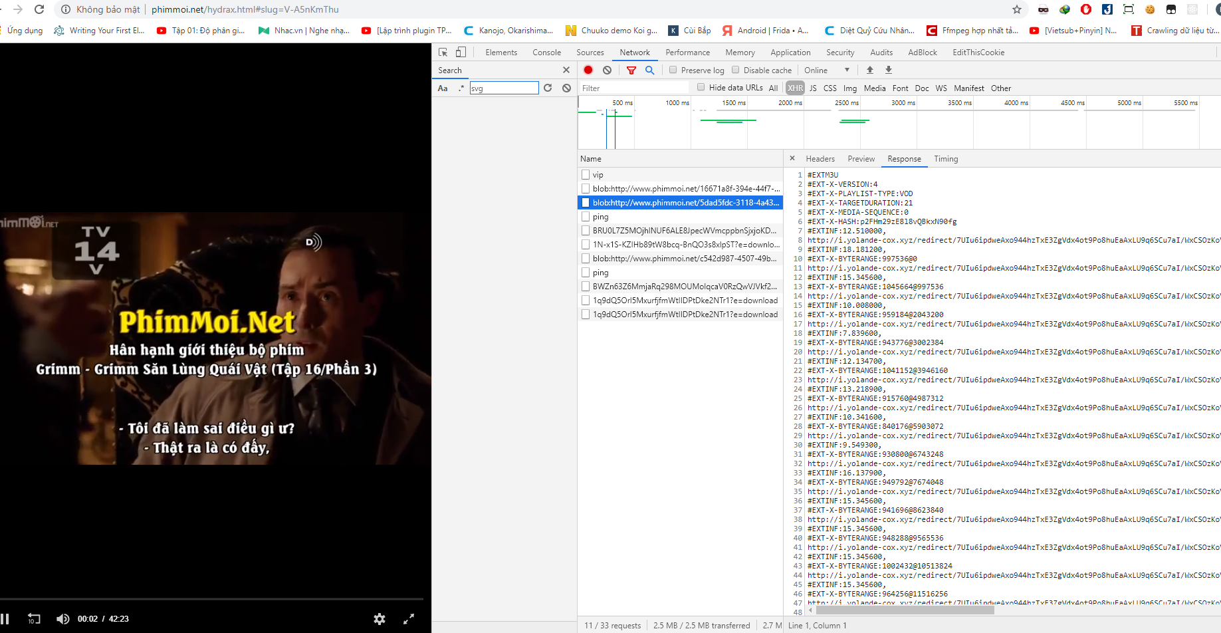This screenshot has height=633, width=1221.
Task: Toggle the network filter funnel icon
Action: [x=631, y=70]
